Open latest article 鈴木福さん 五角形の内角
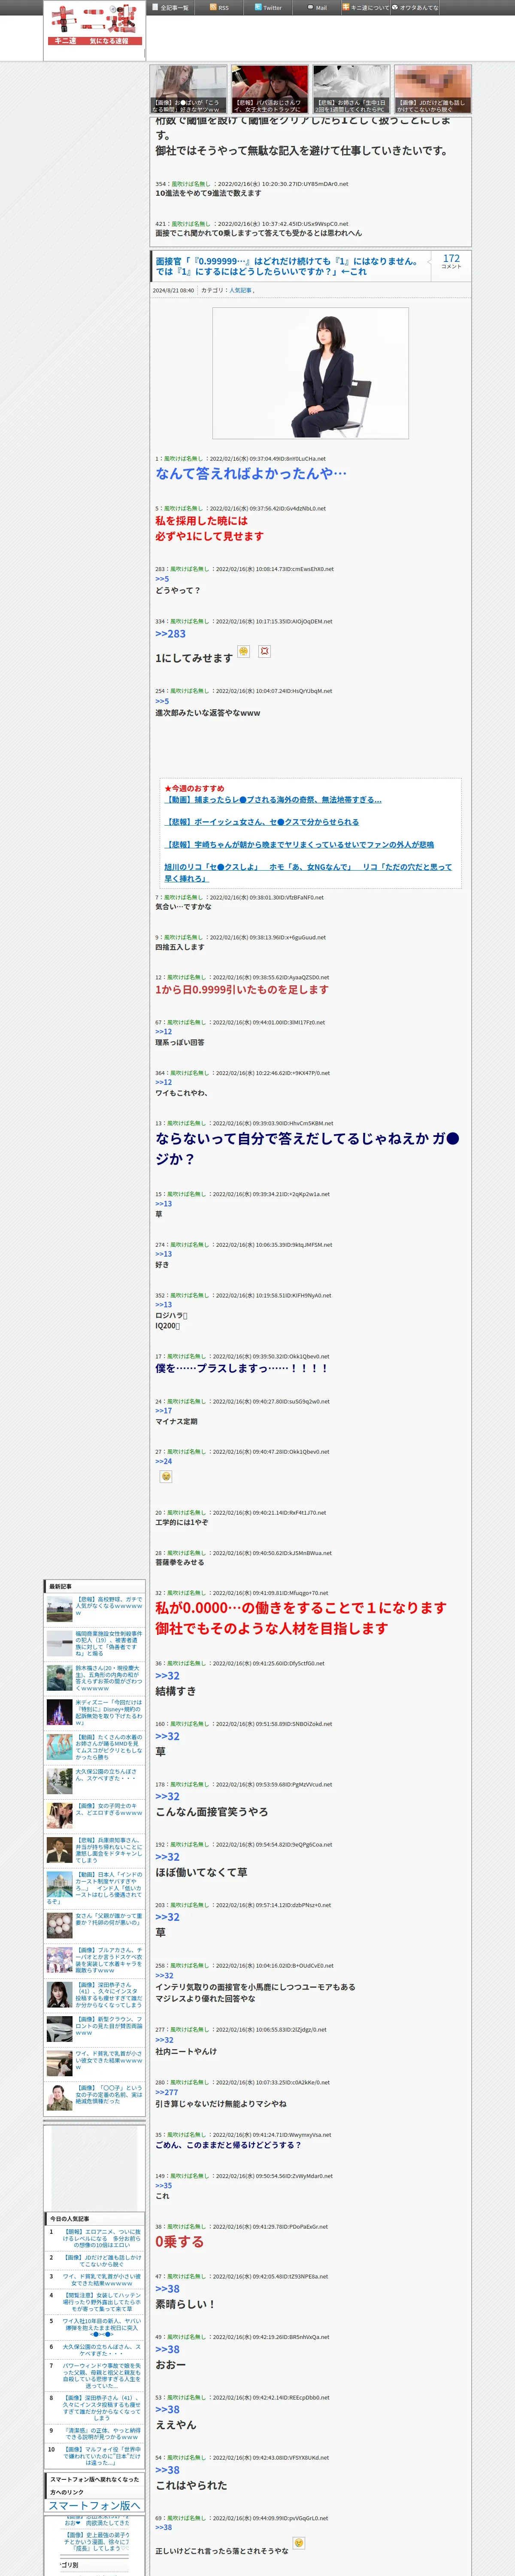 tap(109, 1678)
